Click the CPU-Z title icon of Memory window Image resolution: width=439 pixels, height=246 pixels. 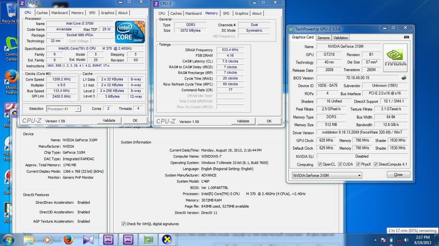coord(156,3)
